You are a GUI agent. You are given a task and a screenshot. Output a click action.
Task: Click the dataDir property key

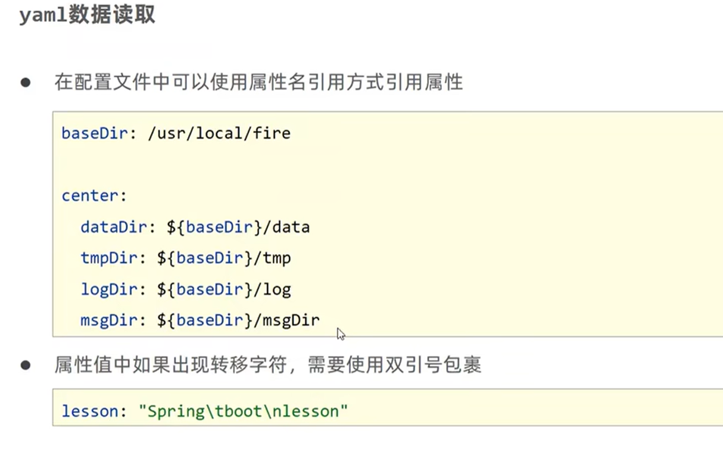(114, 227)
